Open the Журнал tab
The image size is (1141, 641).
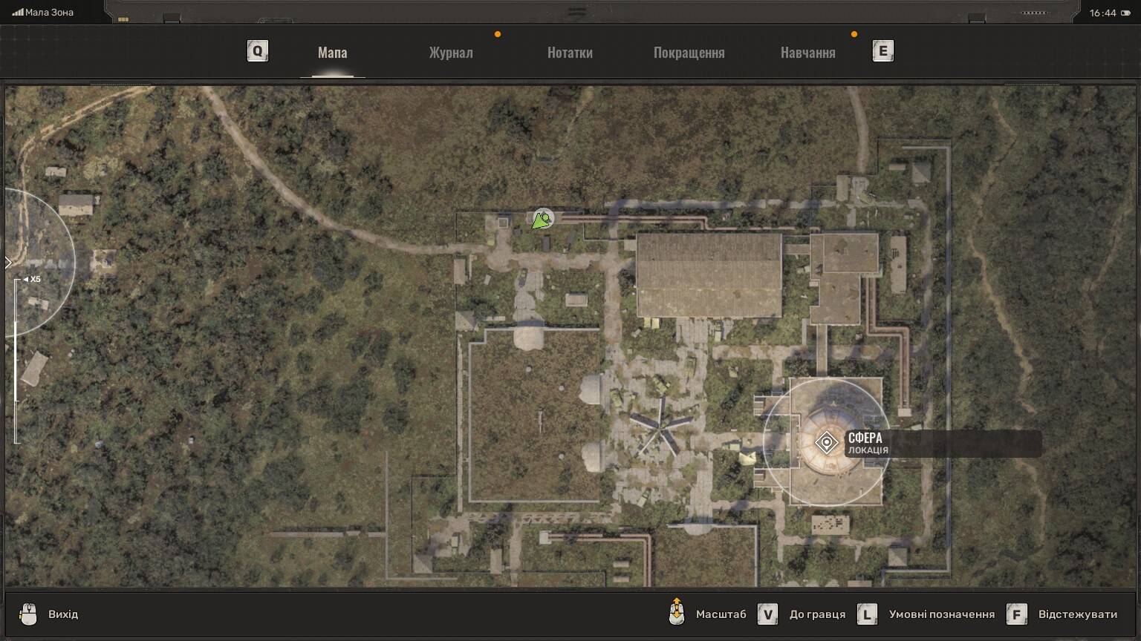pos(451,53)
